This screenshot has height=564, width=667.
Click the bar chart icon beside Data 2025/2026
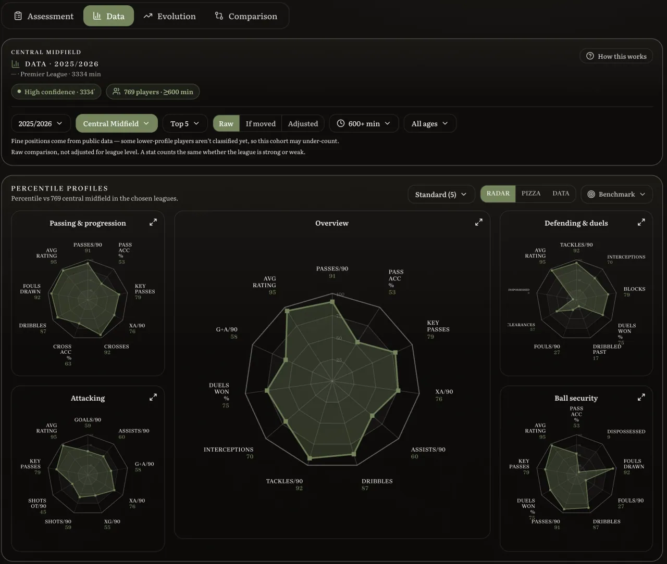click(16, 63)
